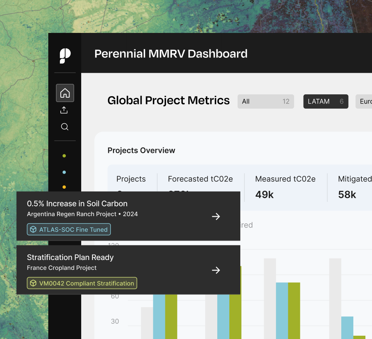Click the arrow on the Soil Carbon notification
The width and height of the screenshot is (372, 339).
(216, 216)
